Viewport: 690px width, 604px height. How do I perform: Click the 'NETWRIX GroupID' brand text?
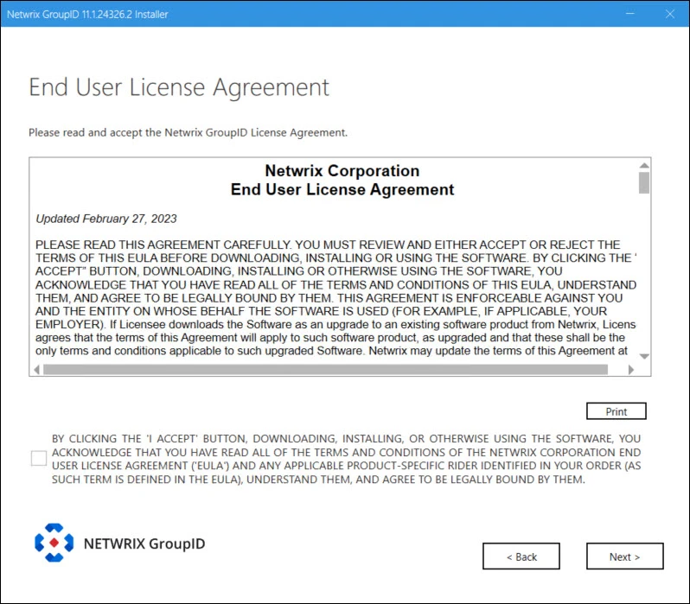(x=144, y=544)
